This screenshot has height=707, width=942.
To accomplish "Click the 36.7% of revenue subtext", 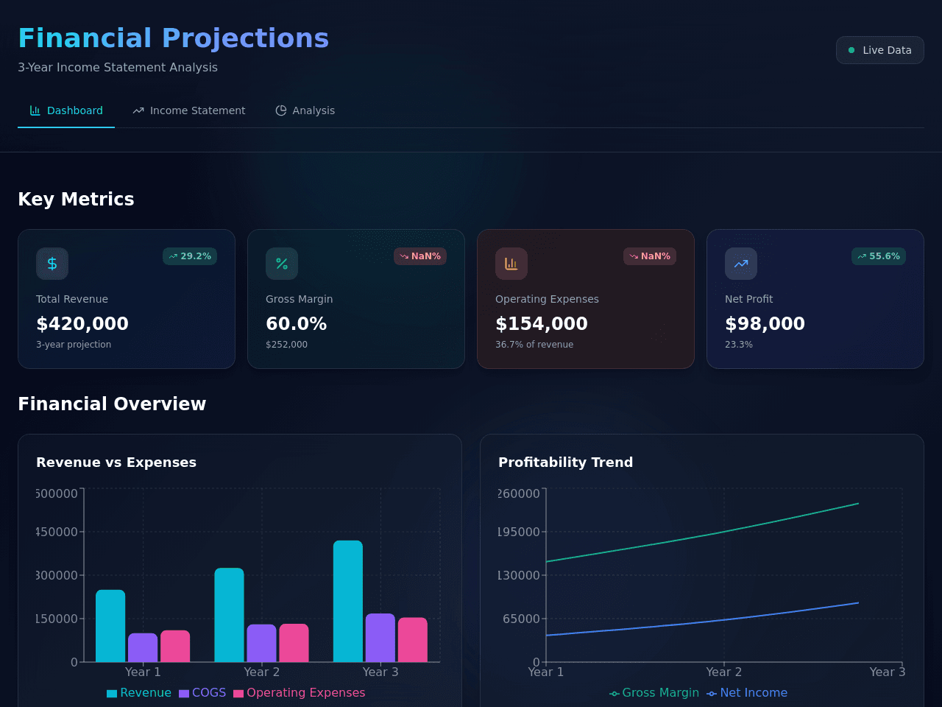I will pos(534,345).
